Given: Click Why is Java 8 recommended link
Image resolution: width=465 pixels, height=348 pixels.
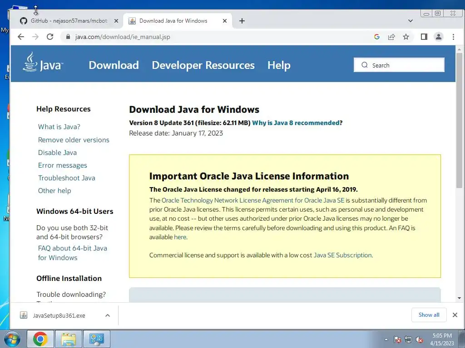Looking at the screenshot, I should (296, 123).
